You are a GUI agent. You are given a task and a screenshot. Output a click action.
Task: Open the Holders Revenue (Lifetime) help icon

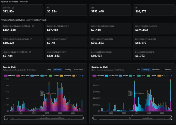click(x=30, y=52)
